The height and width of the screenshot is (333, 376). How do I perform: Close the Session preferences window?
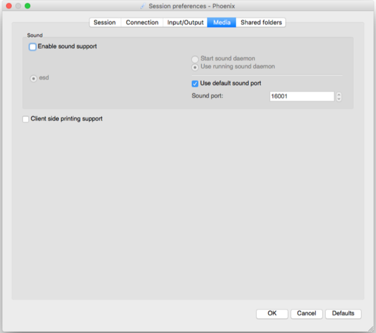[9, 6]
